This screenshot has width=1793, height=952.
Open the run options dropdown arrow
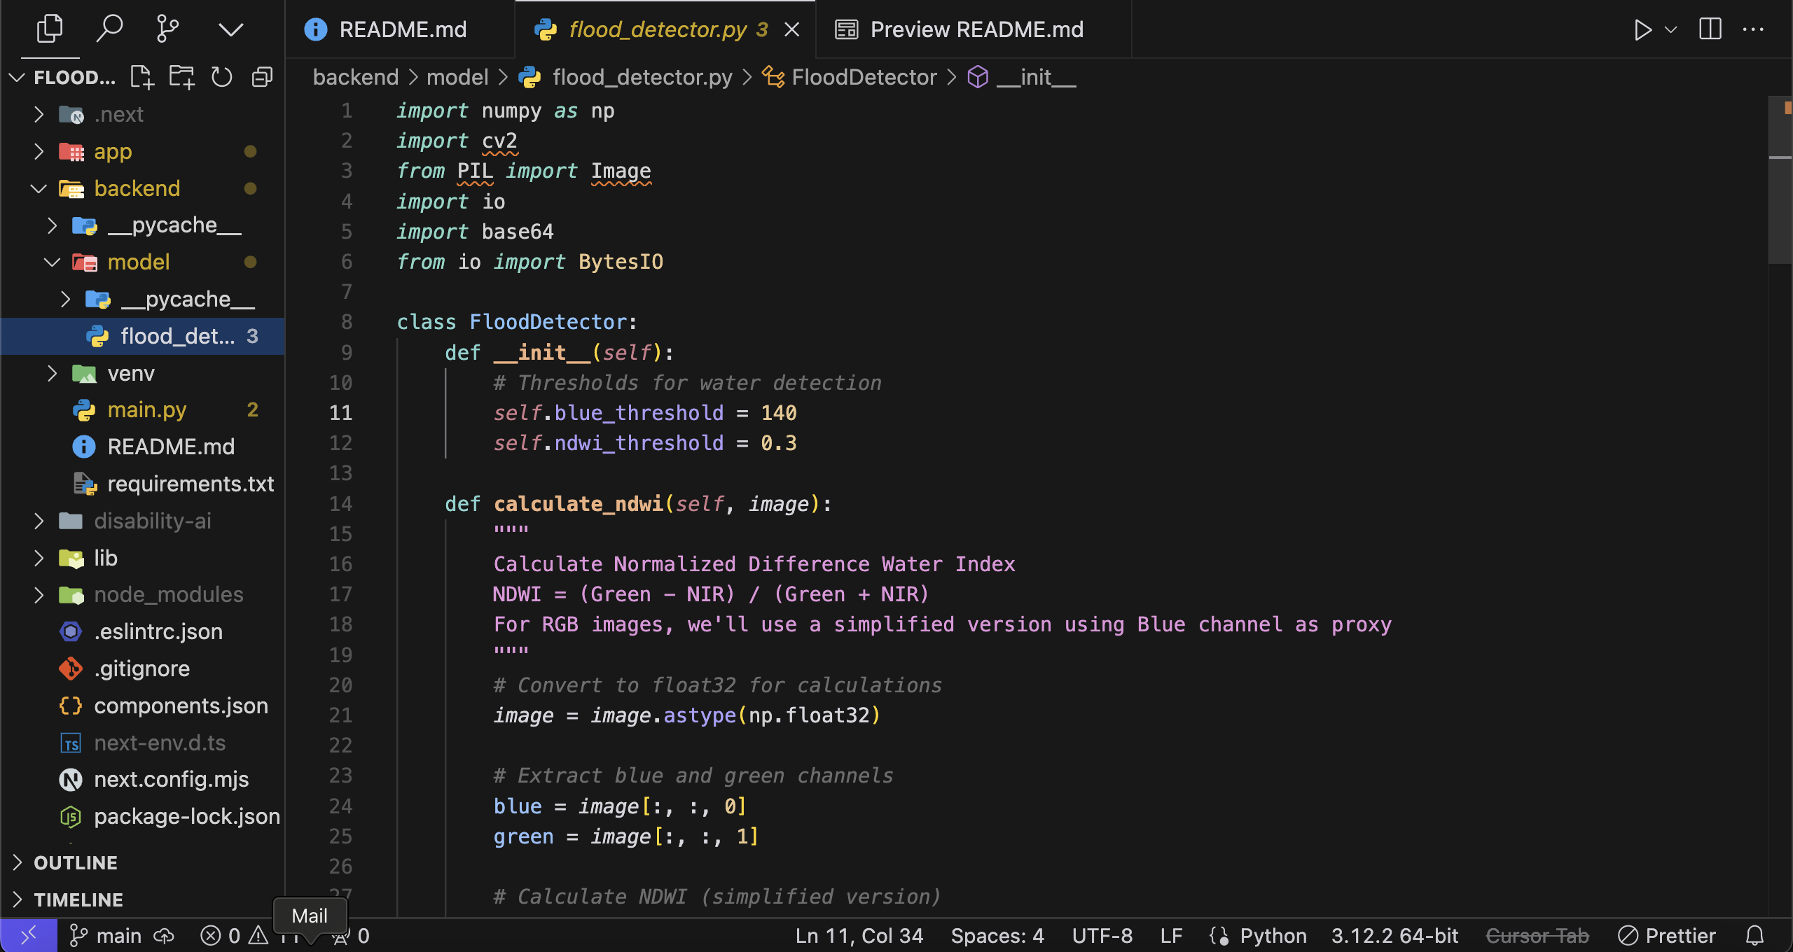pyautogui.click(x=1670, y=29)
